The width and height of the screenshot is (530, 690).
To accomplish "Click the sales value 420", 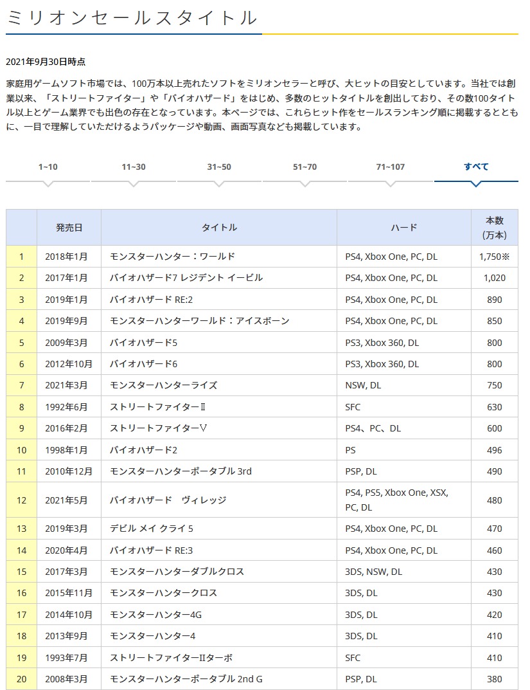I will [495, 615].
